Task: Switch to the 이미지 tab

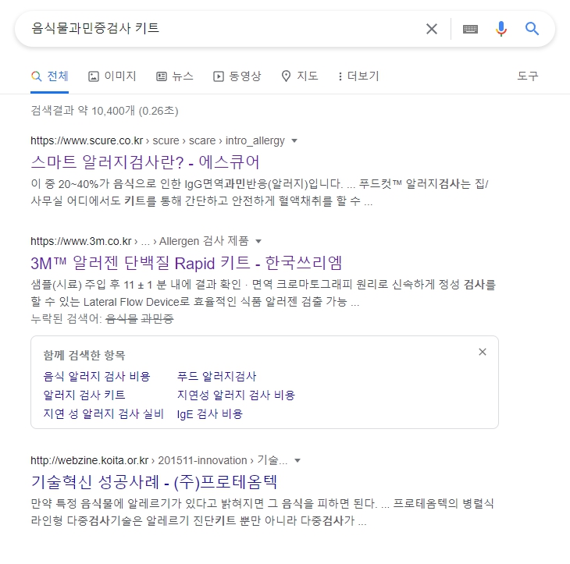Action: coord(112,76)
